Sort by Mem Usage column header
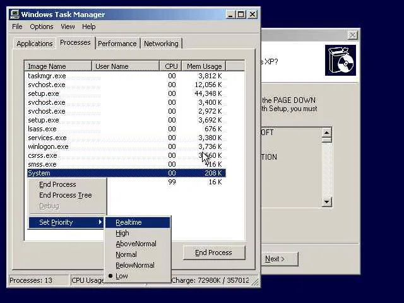Screen dimensions: 404x303 click(204, 66)
